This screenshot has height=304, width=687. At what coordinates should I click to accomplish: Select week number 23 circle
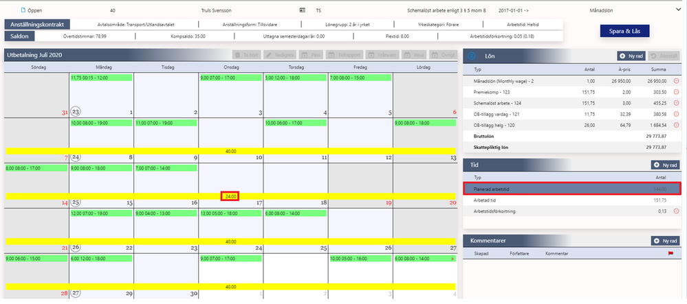[x=76, y=111]
